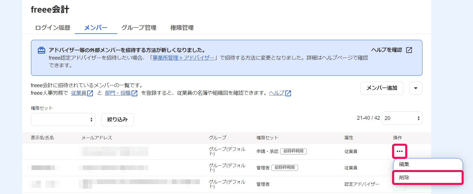Screen dimensions: 473x194
Task: Open the ヘルプ link below member list text
Action: (x=276, y=93)
